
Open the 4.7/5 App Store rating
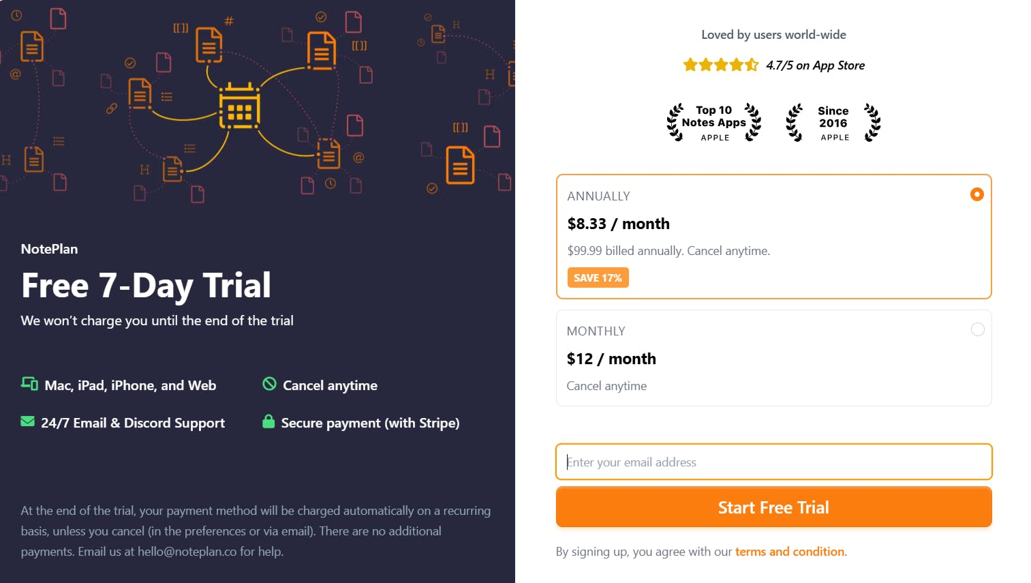pyautogui.click(x=815, y=65)
